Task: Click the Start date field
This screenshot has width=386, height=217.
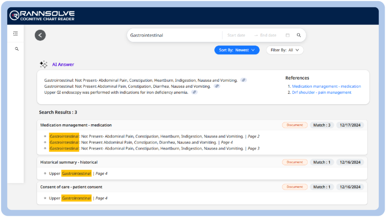Action: pyautogui.click(x=236, y=35)
